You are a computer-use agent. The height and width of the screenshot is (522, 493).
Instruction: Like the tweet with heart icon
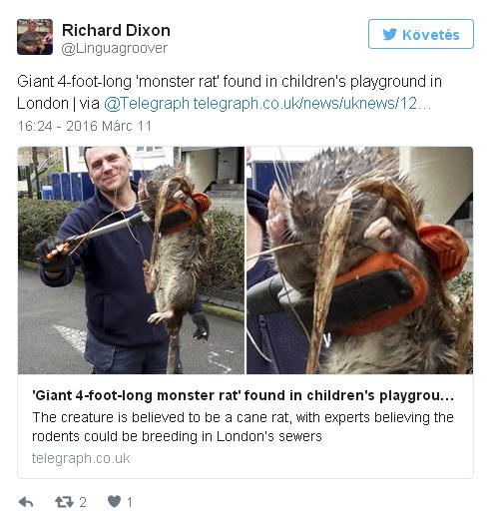pyautogui.click(x=114, y=501)
